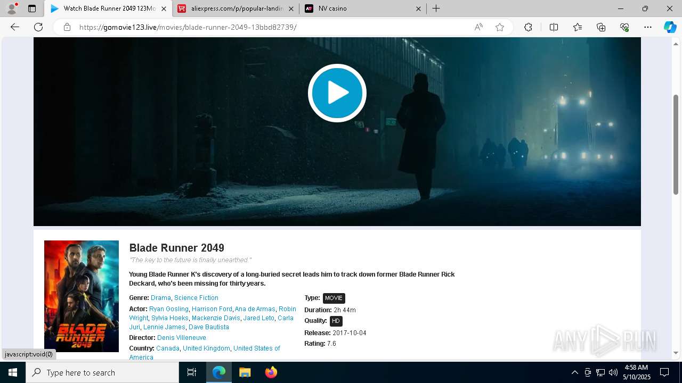The image size is (682, 383).
Task: Add this page to favorites
Action: (500, 27)
